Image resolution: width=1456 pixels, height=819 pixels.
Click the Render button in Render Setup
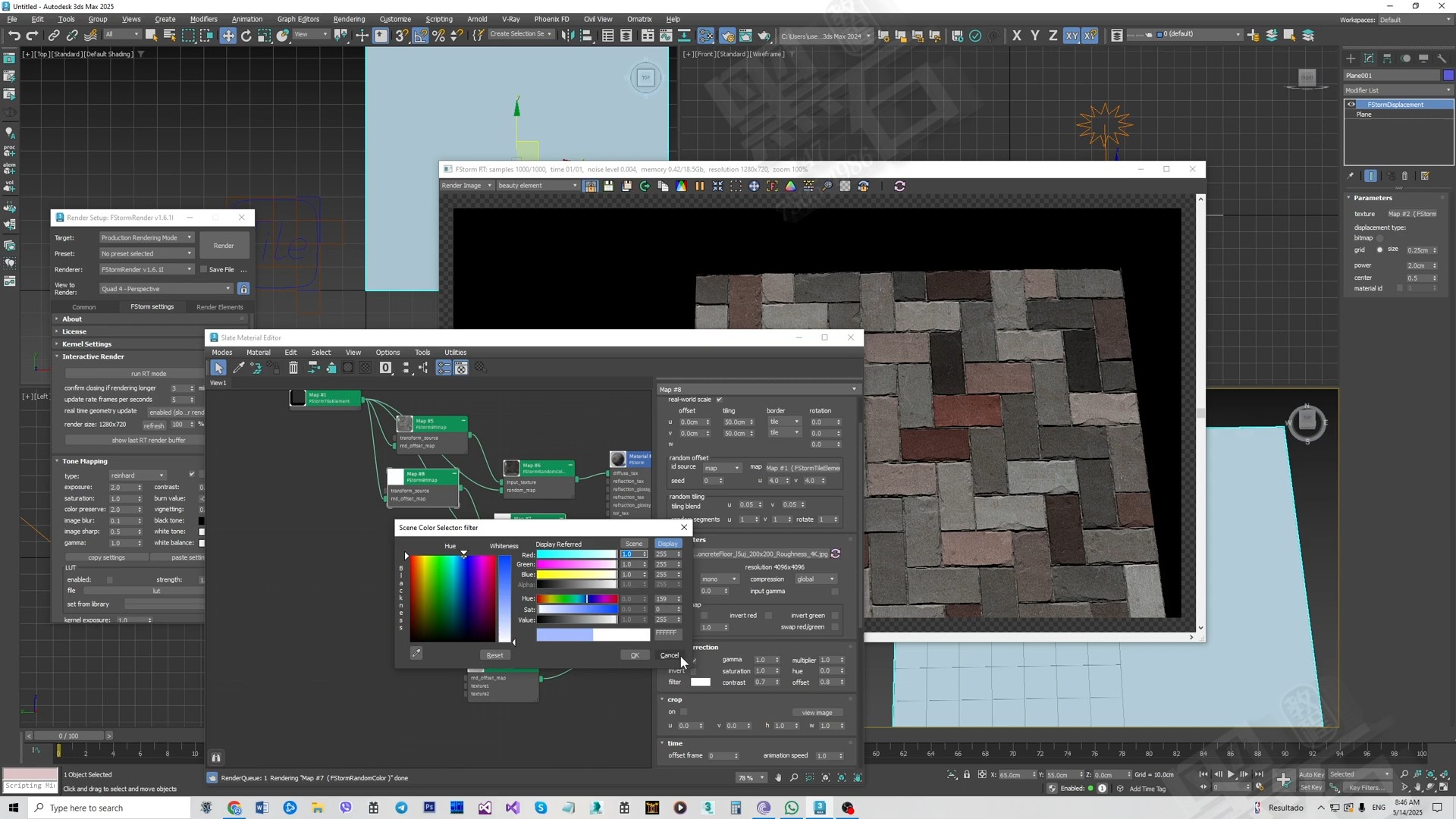tap(224, 246)
